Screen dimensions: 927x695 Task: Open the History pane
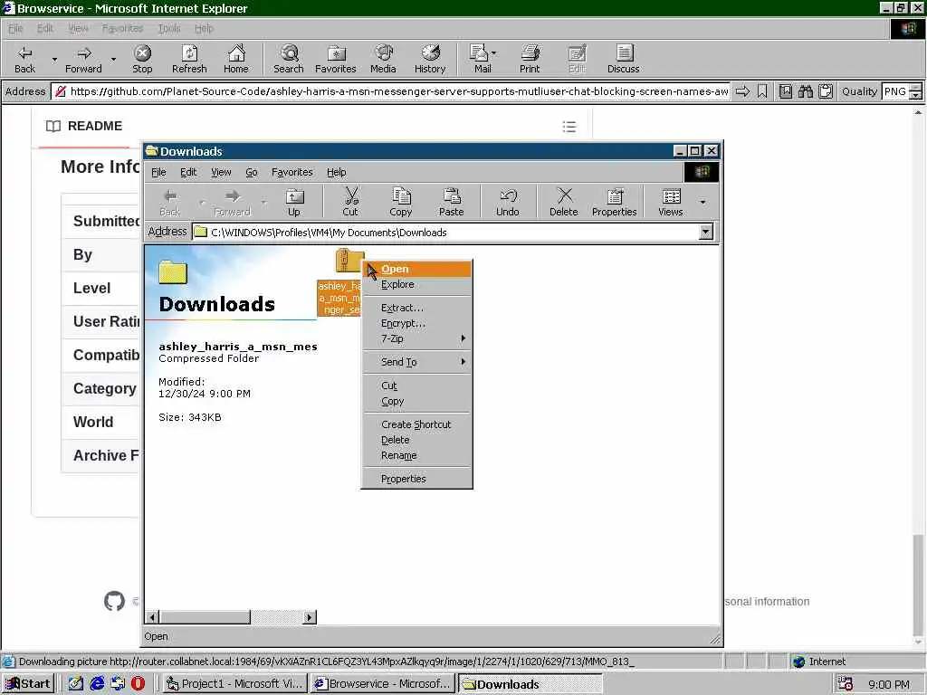coord(430,59)
